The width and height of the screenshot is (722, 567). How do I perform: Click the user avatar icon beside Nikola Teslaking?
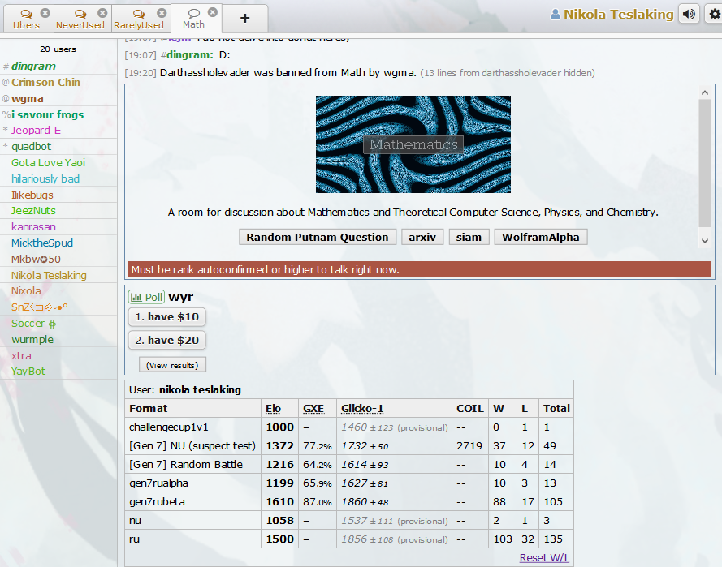pyautogui.click(x=556, y=15)
